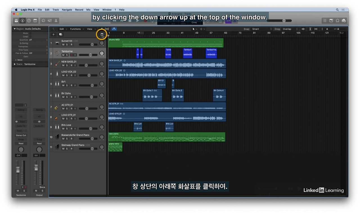
Task: Mute the Tamborine channel strip
Action: [x=18, y=191]
